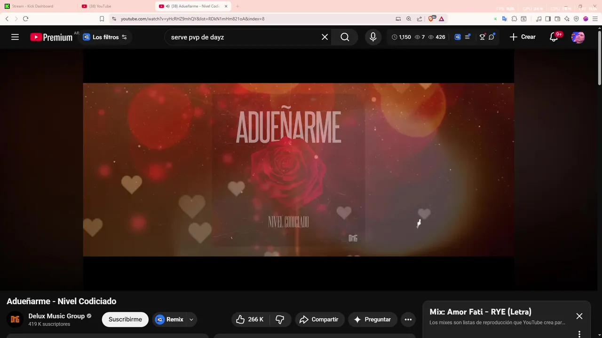Click the clock stat showing 1,150
Screen dimensions: 602x338
click(401, 37)
